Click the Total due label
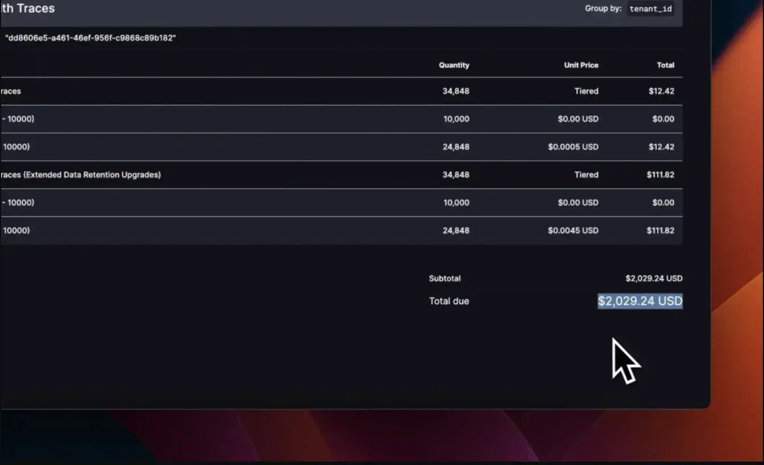 pyautogui.click(x=449, y=301)
